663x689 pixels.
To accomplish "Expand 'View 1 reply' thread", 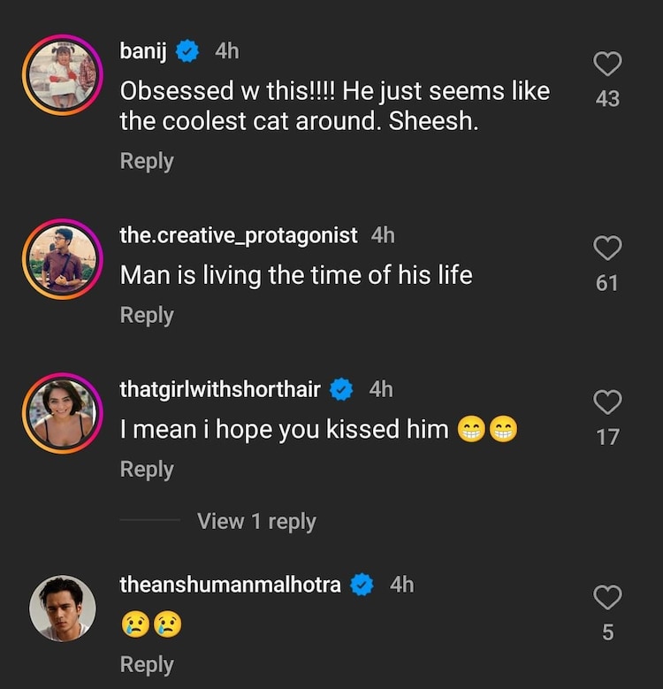I will 256,521.
